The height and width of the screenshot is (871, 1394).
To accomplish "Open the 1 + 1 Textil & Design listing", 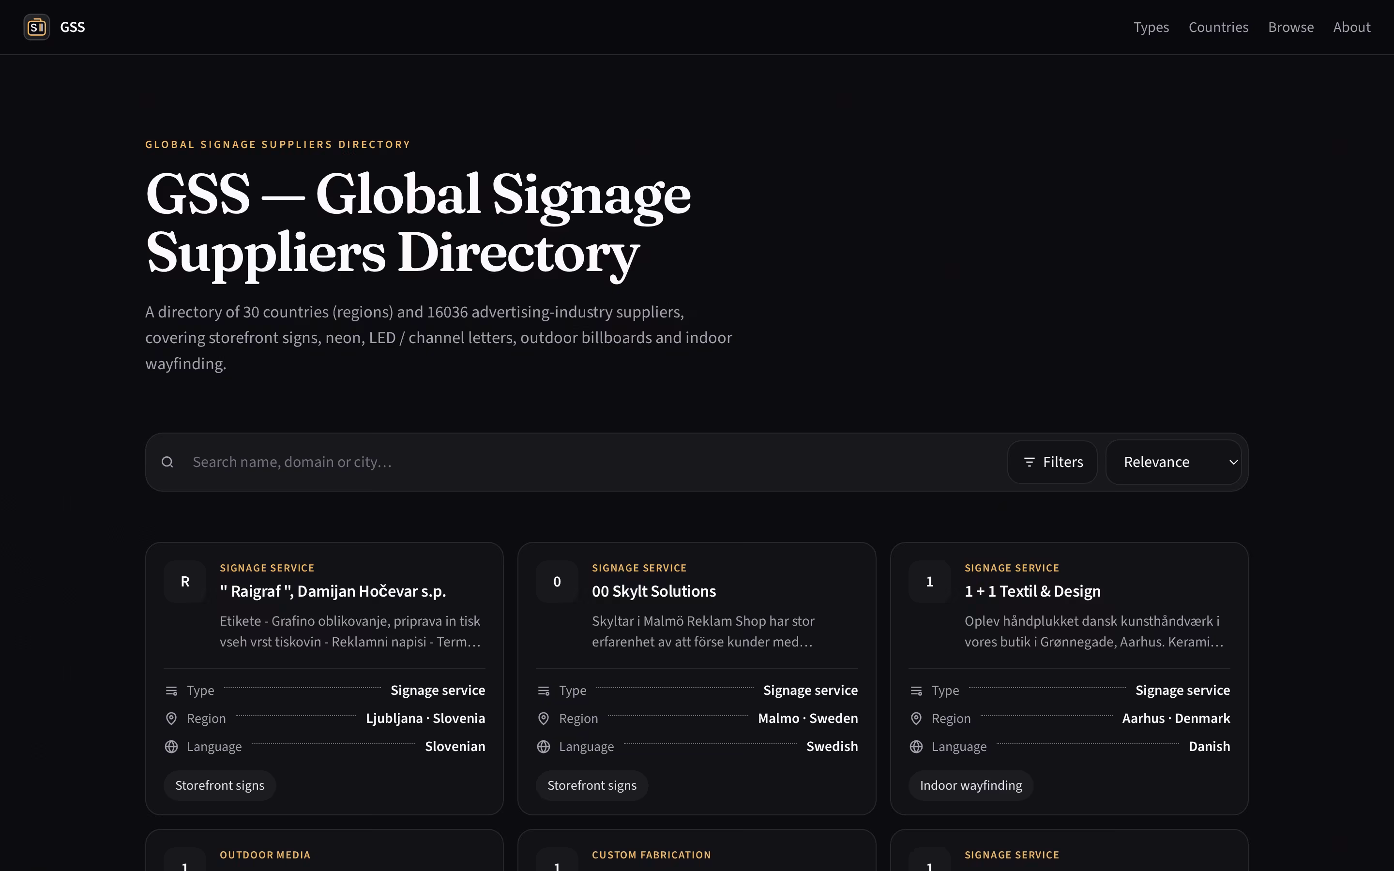I will [1032, 592].
